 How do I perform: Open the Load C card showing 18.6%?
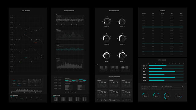[126, 83]
